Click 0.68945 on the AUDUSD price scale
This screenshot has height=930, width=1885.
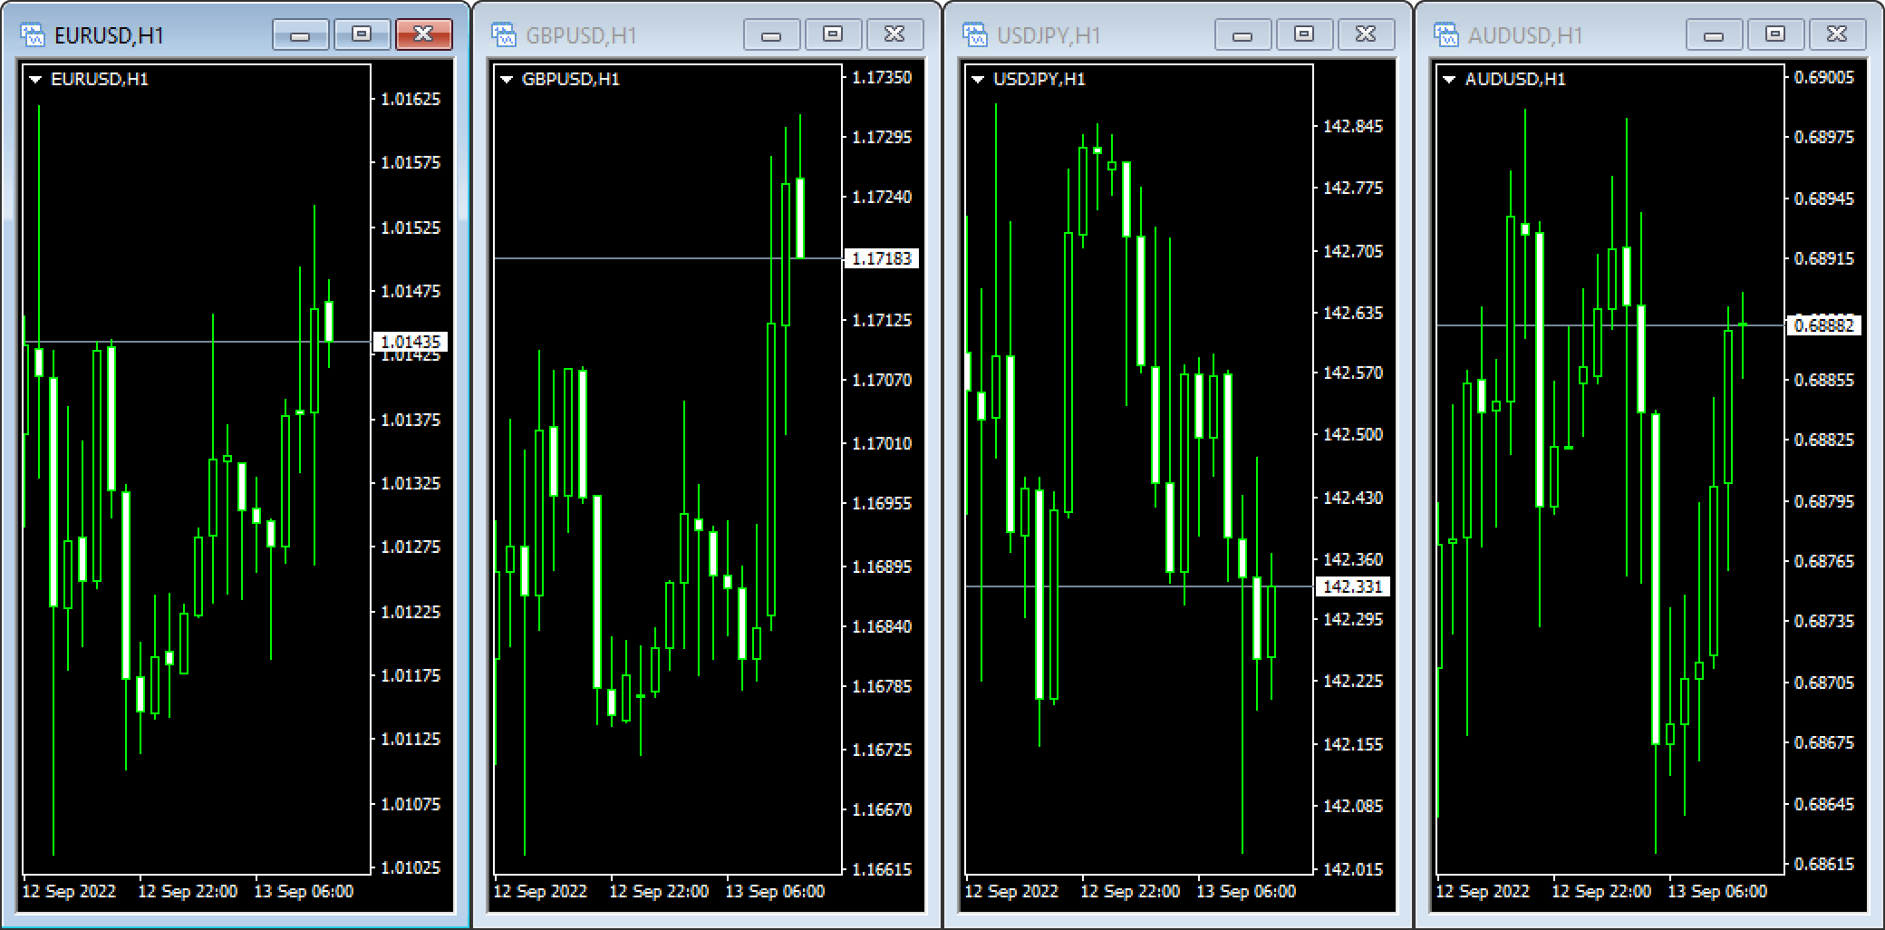pyautogui.click(x=1824, y=199)
